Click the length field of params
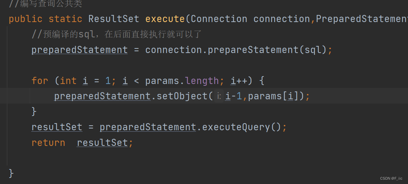The height and width of the screenshot is (184, 408). tap(202, 81)
